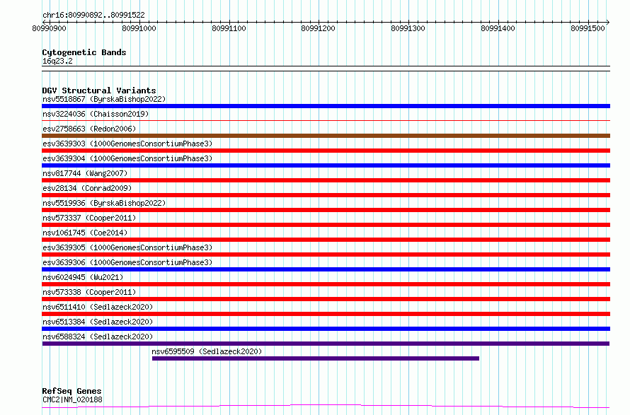Select the magenta CMC2 gene track line
The image size is (630, 415).
click(x=326, y=407)
